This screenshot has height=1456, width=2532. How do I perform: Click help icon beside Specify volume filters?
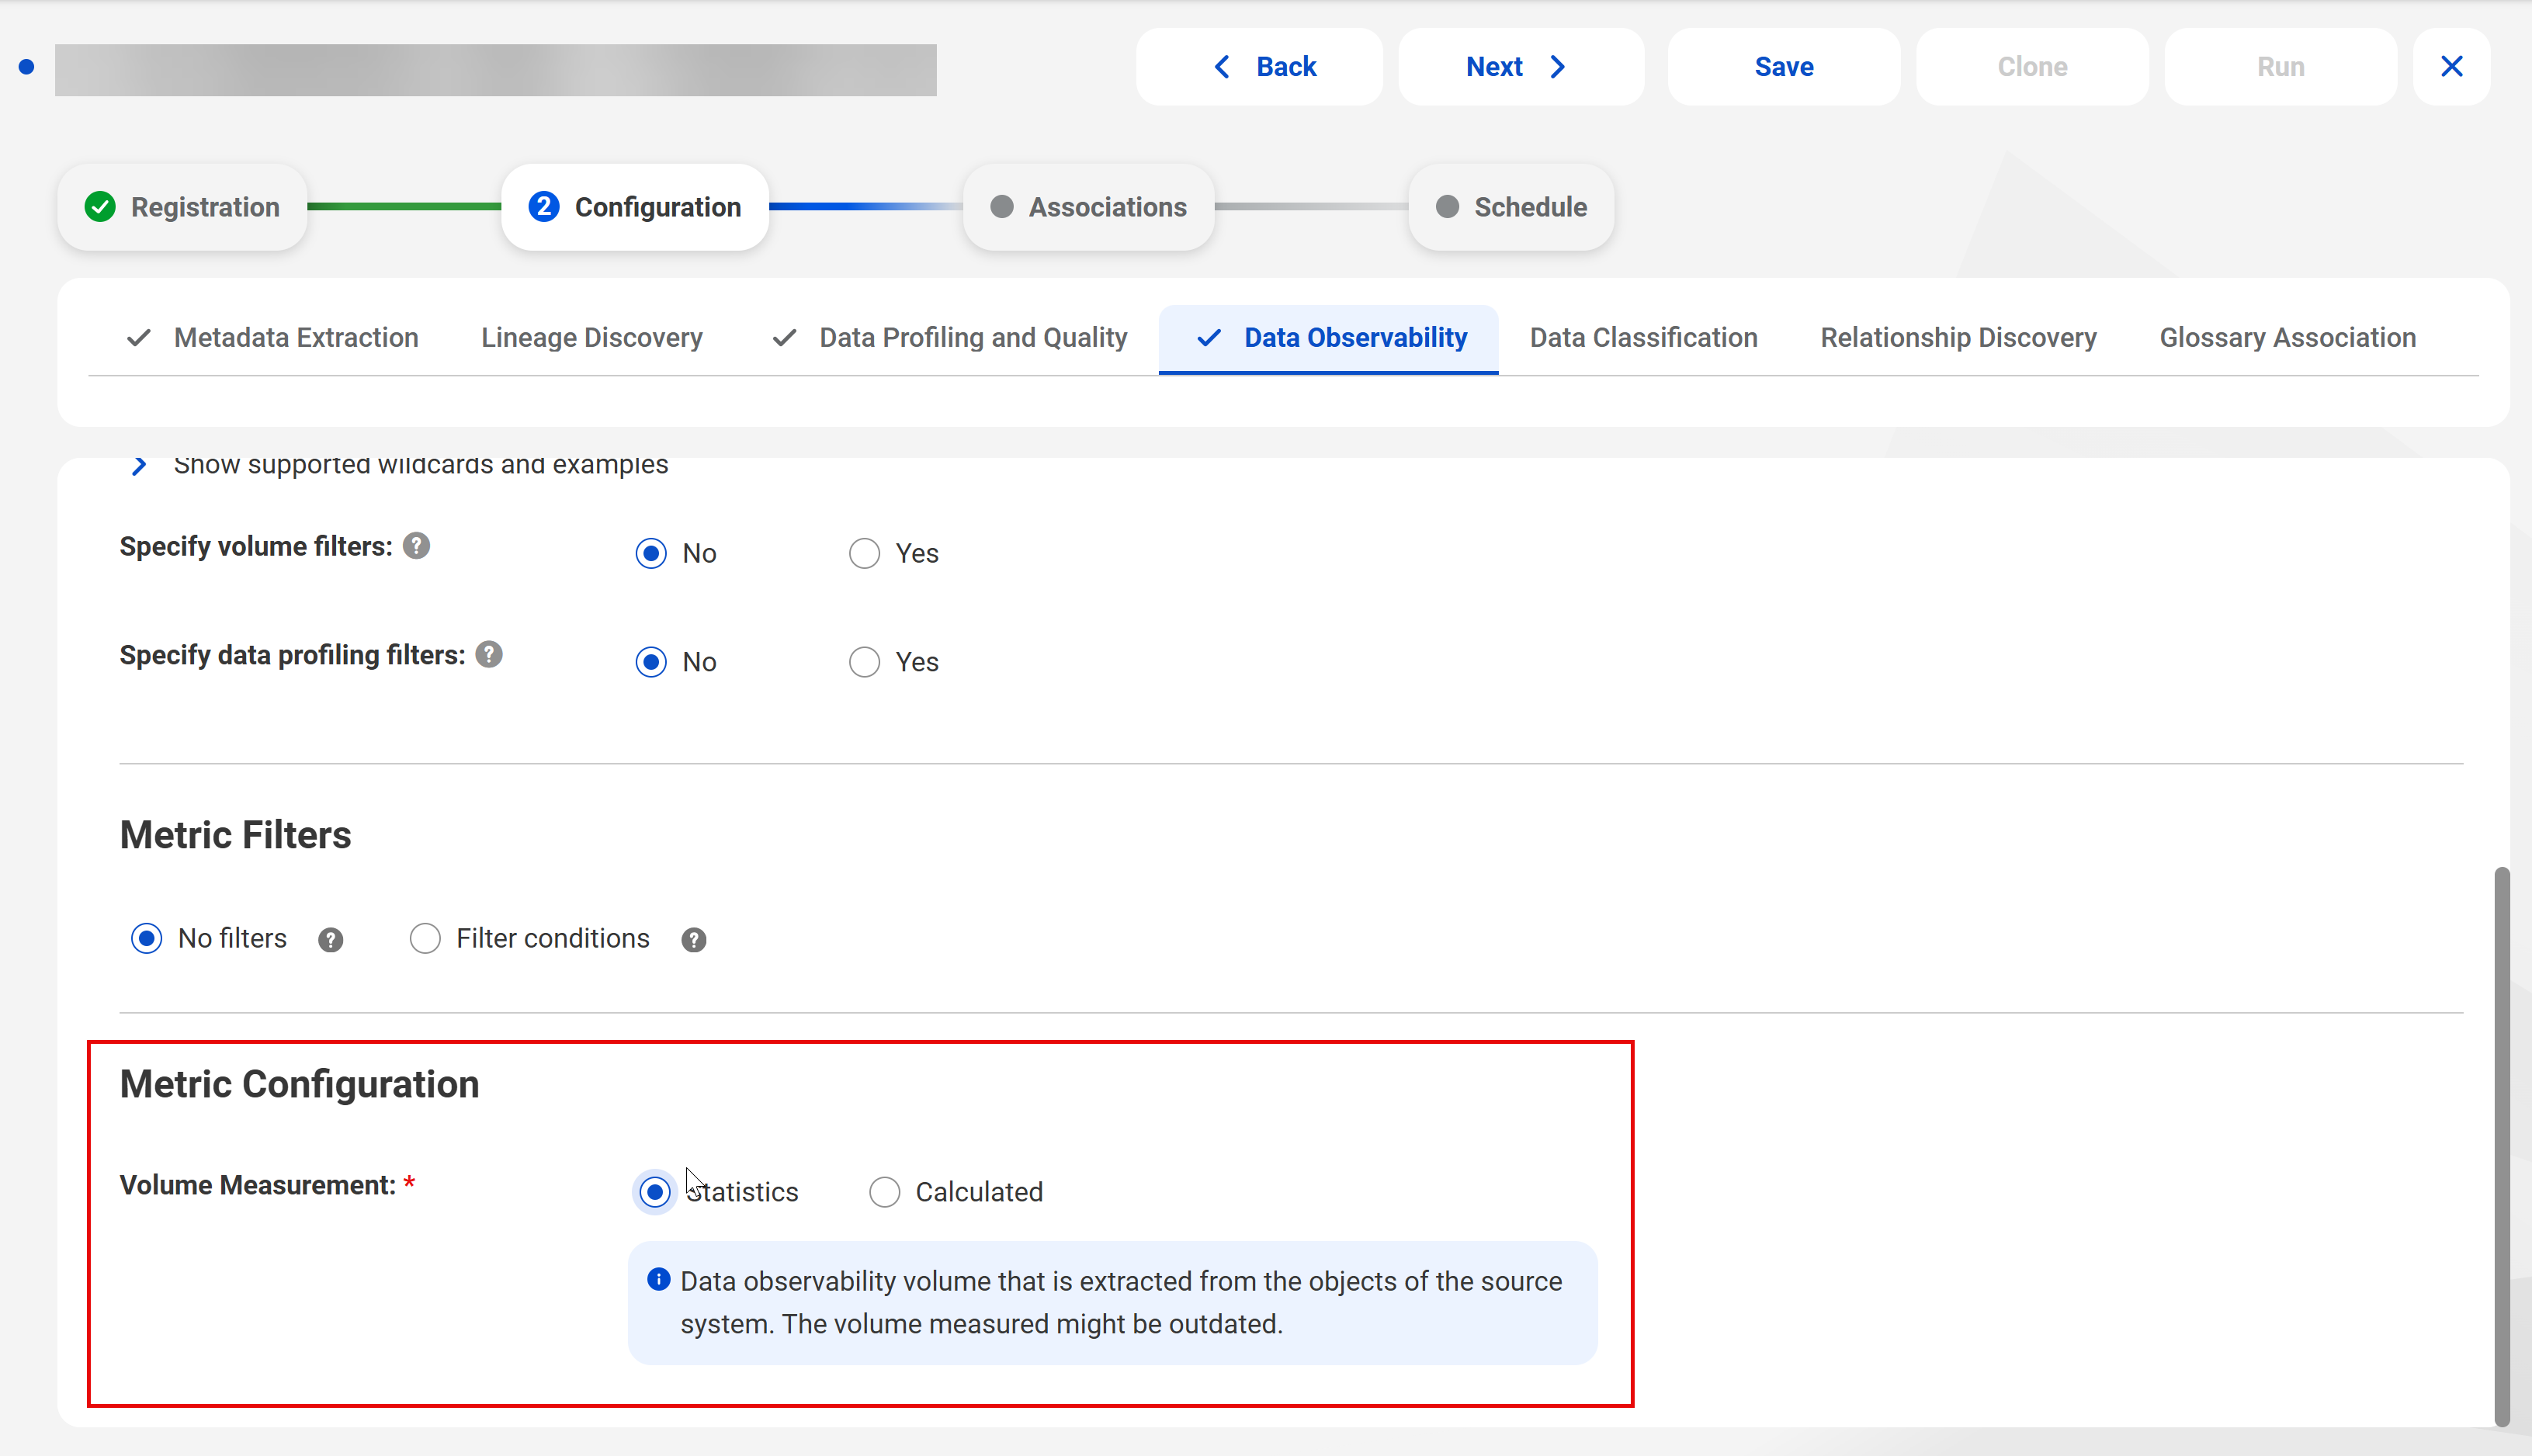pyautogui.click(x=416, y=546)
